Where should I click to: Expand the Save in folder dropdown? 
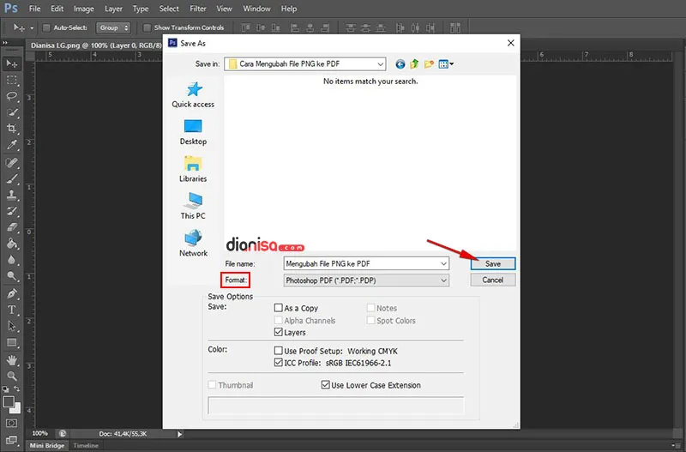(380, 63)
